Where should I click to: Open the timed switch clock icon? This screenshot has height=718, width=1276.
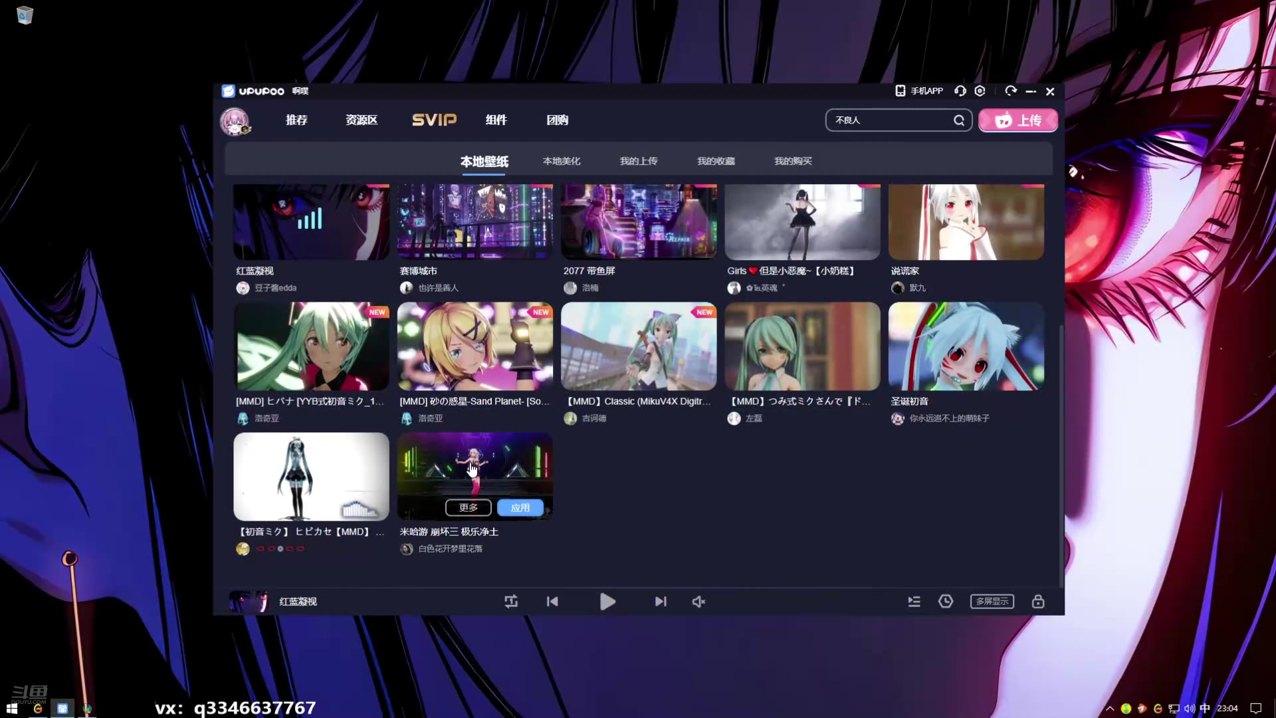(x=946, y=602)
